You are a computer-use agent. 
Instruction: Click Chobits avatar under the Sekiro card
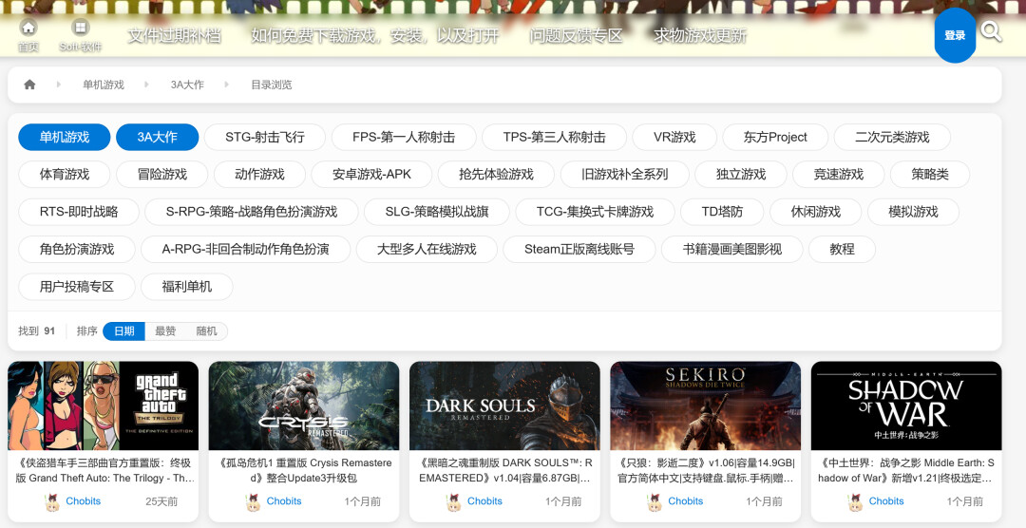[x=655, y=501]
